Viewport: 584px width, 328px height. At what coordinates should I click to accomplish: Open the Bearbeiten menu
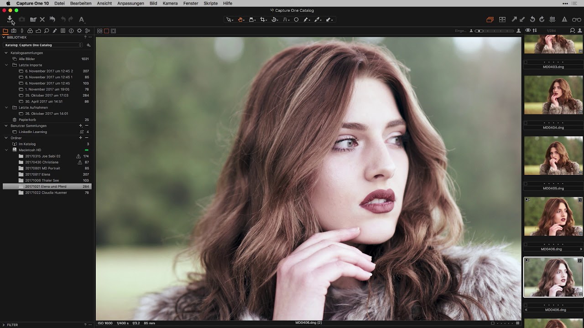81,3
